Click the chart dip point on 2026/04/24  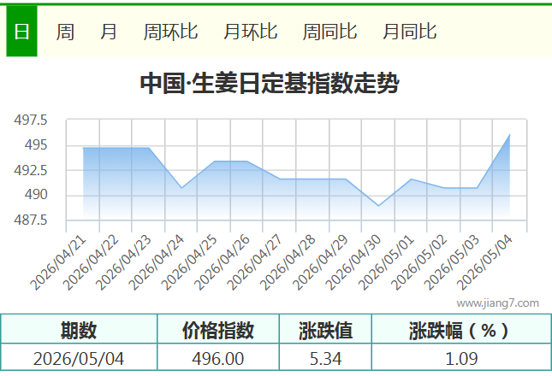(x=181, y=188)
